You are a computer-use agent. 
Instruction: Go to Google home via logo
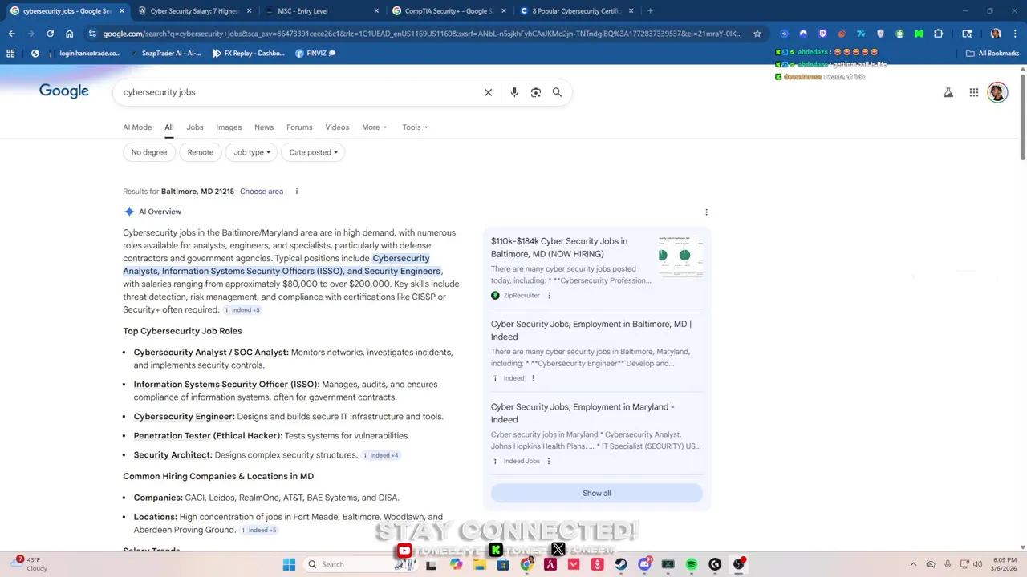click(x=64, y=91)
